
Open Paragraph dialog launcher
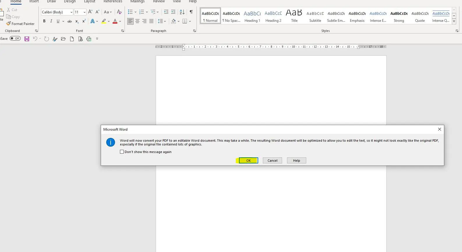[x=194, y=31]
